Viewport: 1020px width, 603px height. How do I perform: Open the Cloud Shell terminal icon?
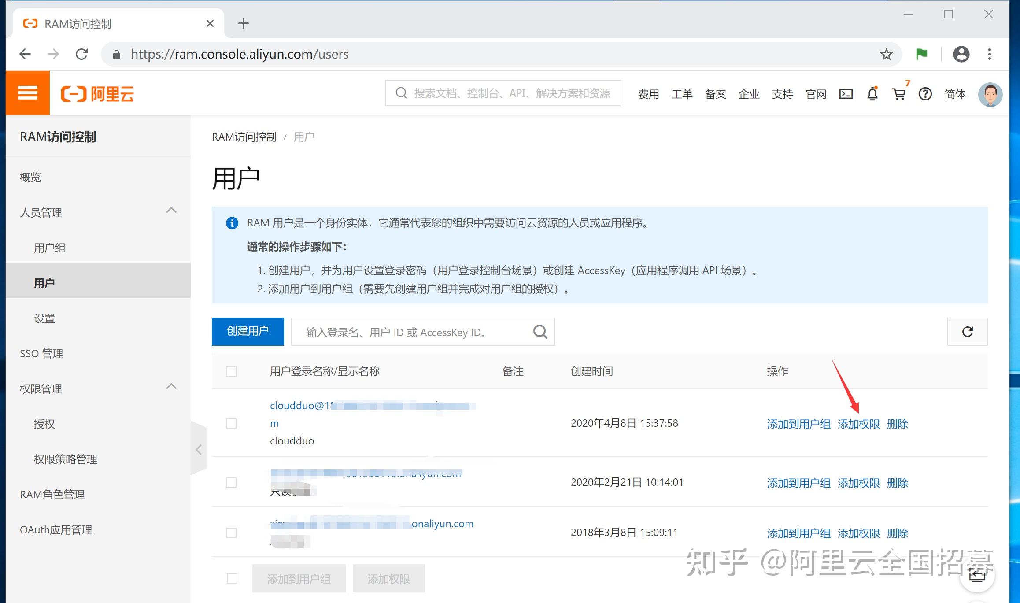point(846,93)
